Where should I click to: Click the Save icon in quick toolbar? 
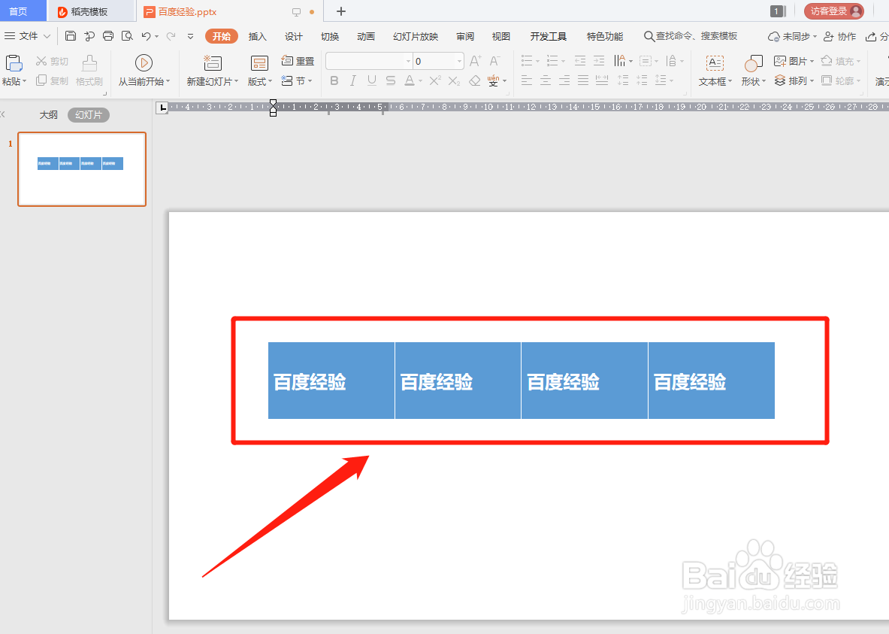(x=71, y=36)
